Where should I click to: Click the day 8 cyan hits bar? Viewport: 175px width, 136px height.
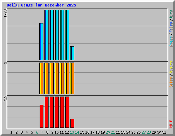click(x=47, y=35)
